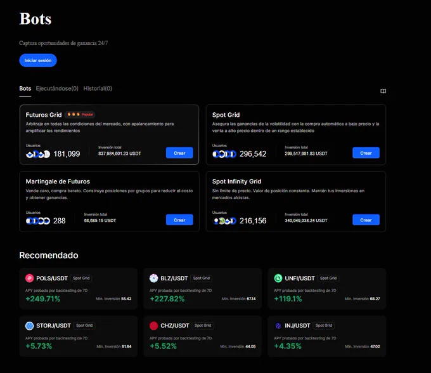431x373 pixels.
Task: Switch to Ejecutándose(0) tab
Action: 57,89
